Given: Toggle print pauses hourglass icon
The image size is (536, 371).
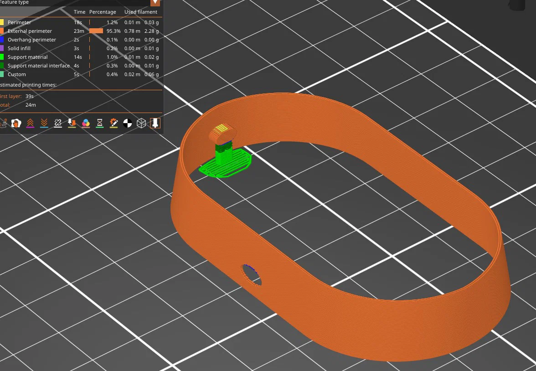Looking at the screenshot, I should 99,123.
